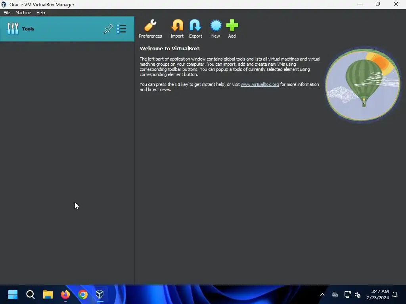The image size is (406, 304).
Task: Click the muted volume tray icon
Action: tap(358, 294)
